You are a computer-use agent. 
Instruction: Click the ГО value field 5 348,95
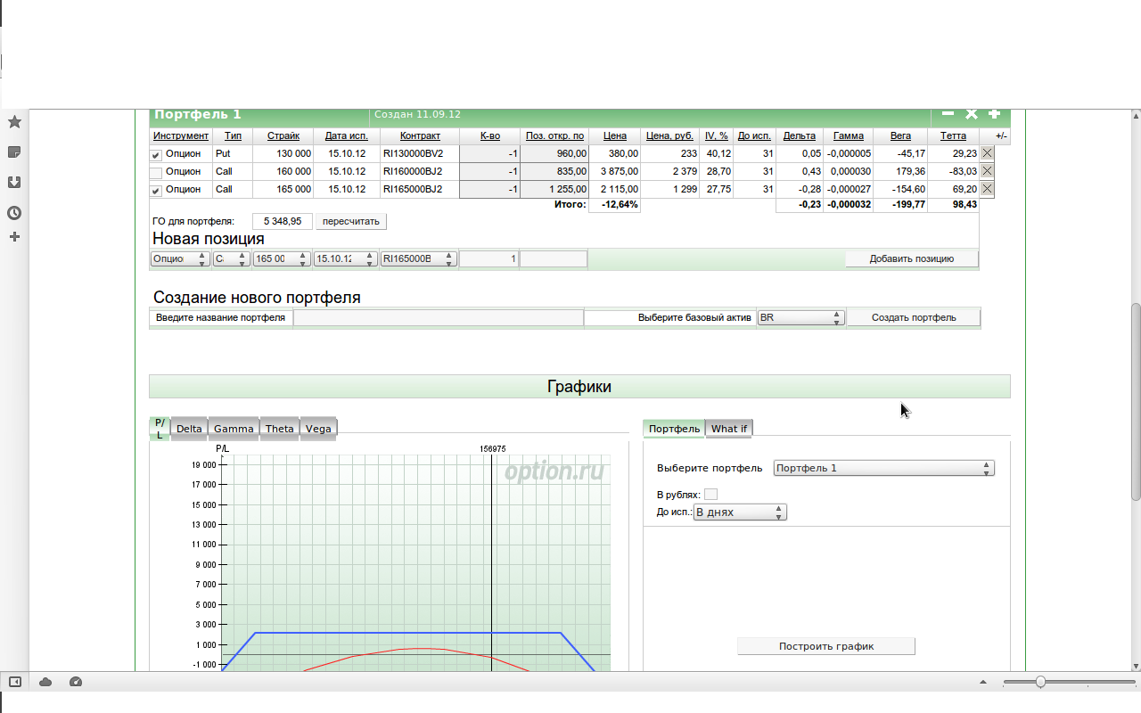[283, 221]
